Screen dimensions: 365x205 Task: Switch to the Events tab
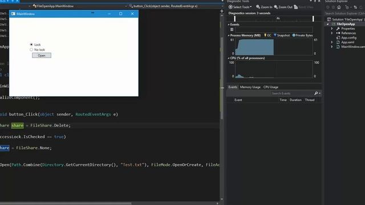coord(233,87)
